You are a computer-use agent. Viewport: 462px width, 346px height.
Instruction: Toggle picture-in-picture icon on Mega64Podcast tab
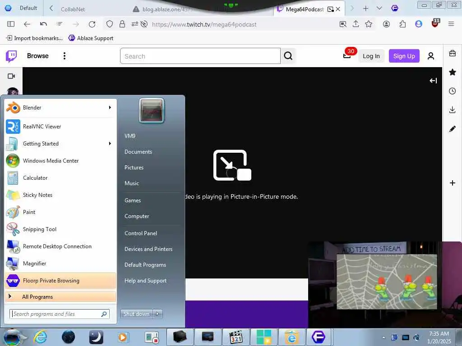pos(330,9)
